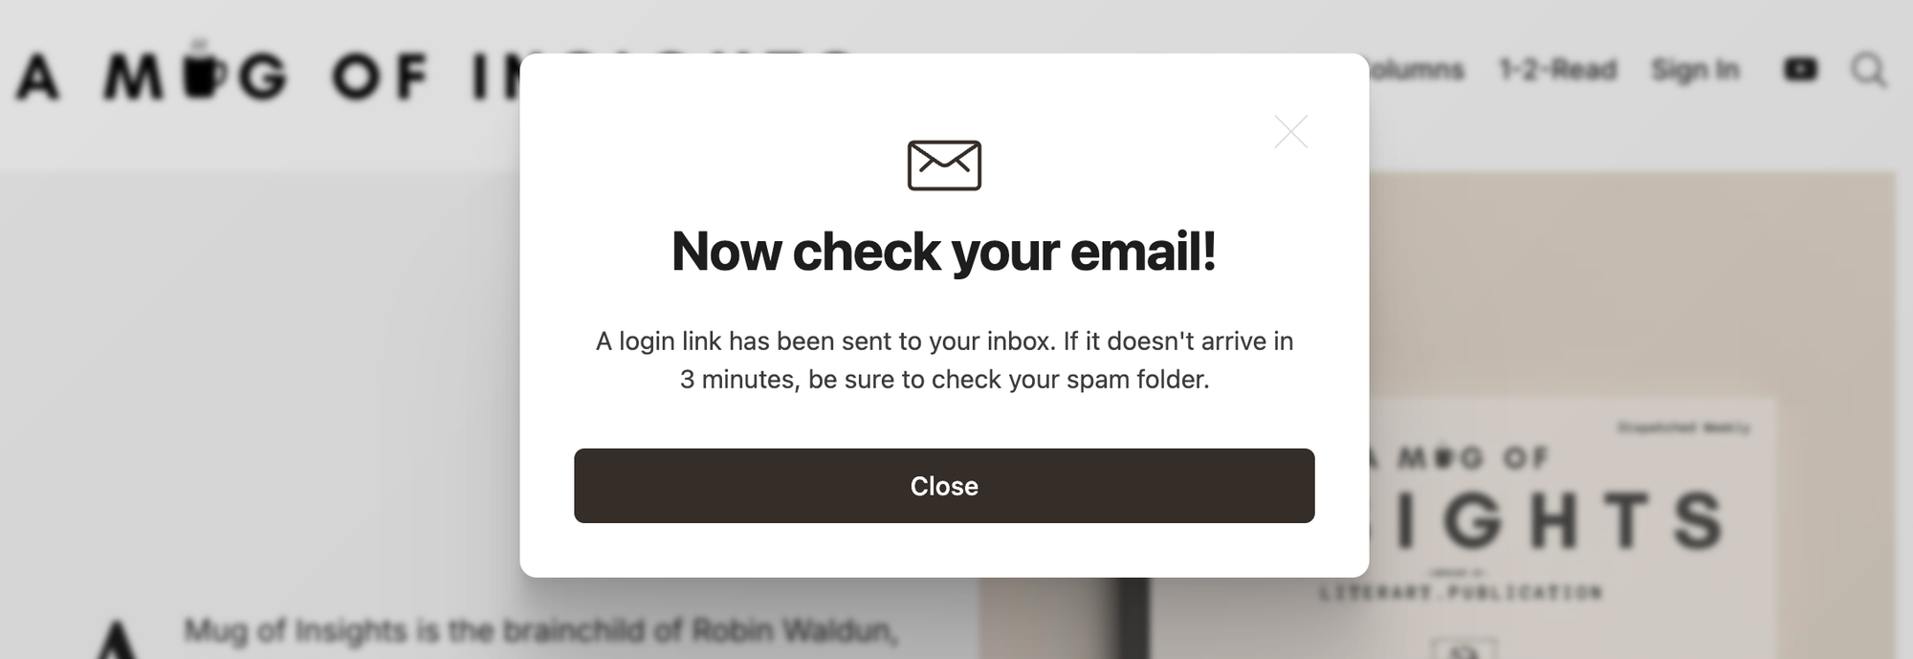Click the Sign In nav link
Image resolution: width=1913 pixels, height=659 pixels.
pos(1695,70)
